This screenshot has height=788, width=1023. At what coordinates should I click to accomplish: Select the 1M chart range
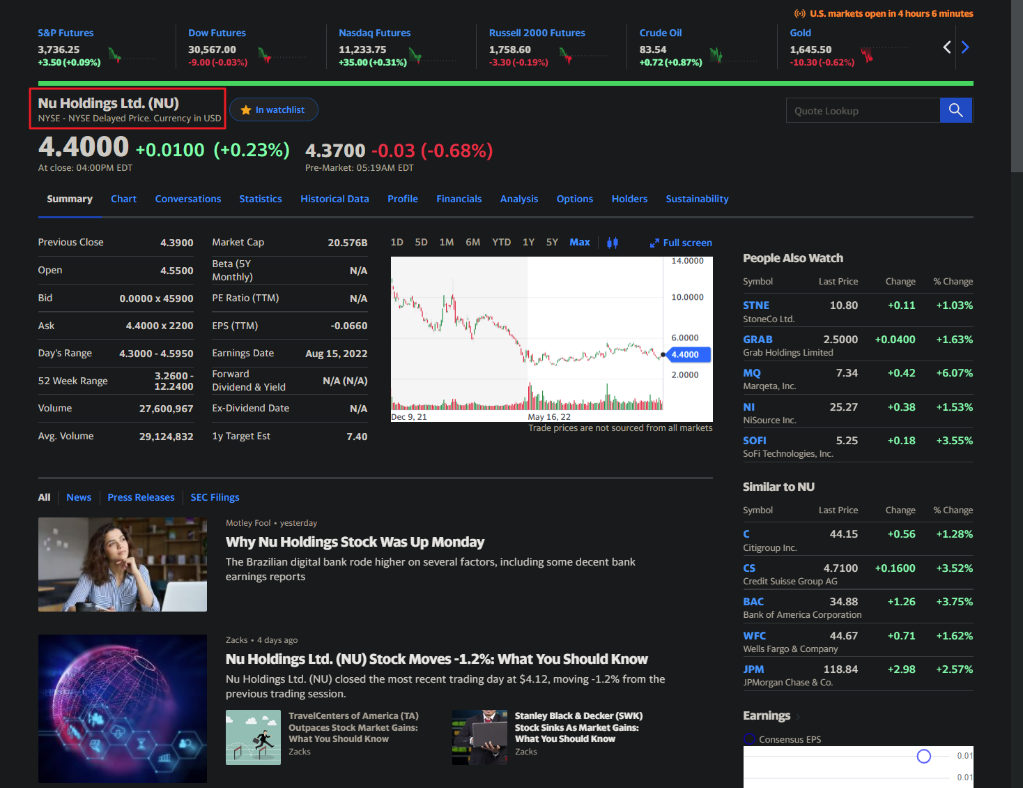tap(447, 242)
